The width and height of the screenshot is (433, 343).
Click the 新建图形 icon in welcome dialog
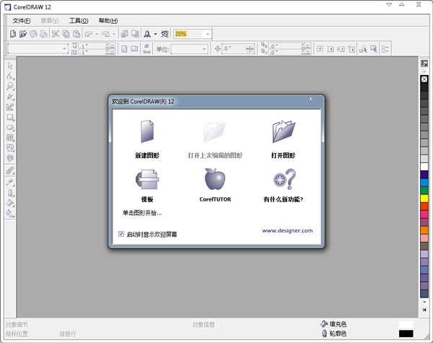146,133
